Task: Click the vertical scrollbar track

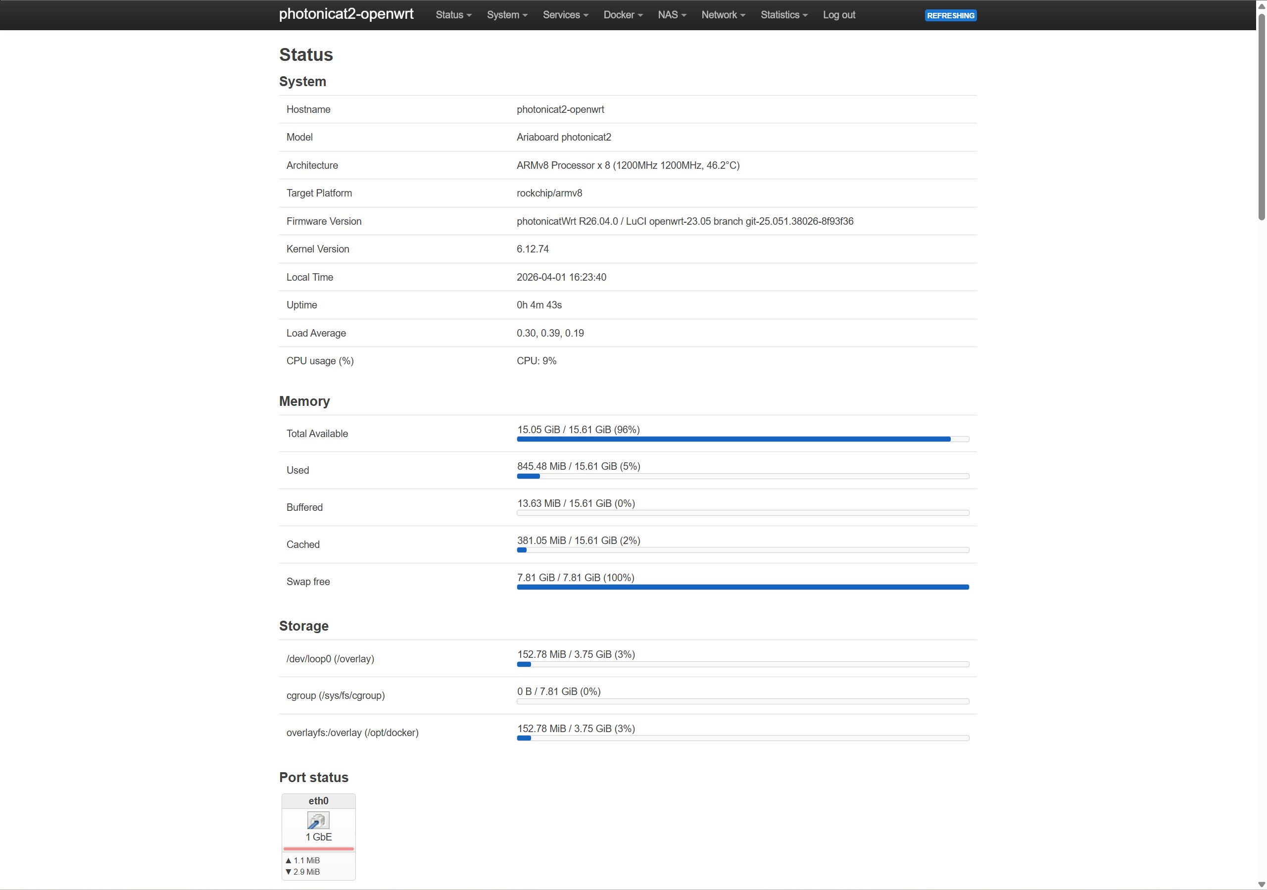Action: coord(1262,442)
